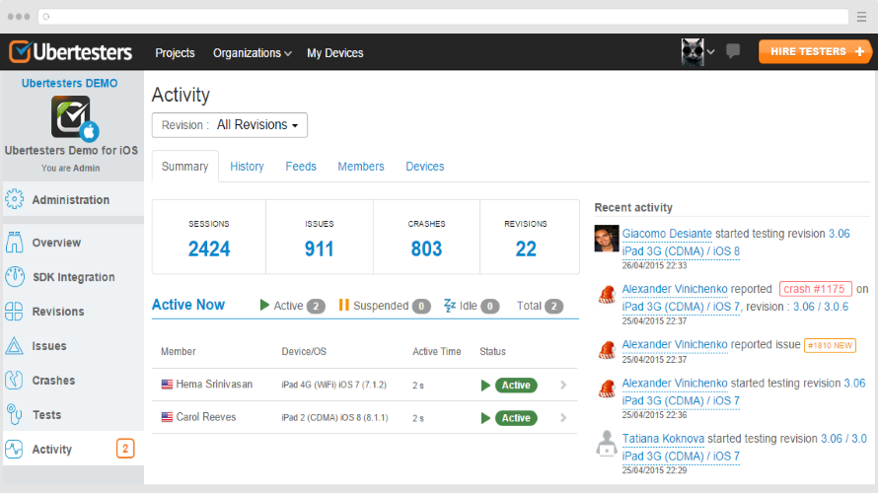
Task: Expand the Organizations menu
Action: [x=252, y=52]
